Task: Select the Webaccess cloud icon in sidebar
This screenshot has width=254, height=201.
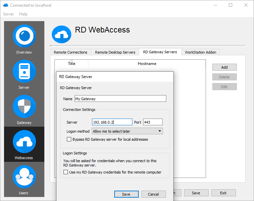Action: click(24, 142)
